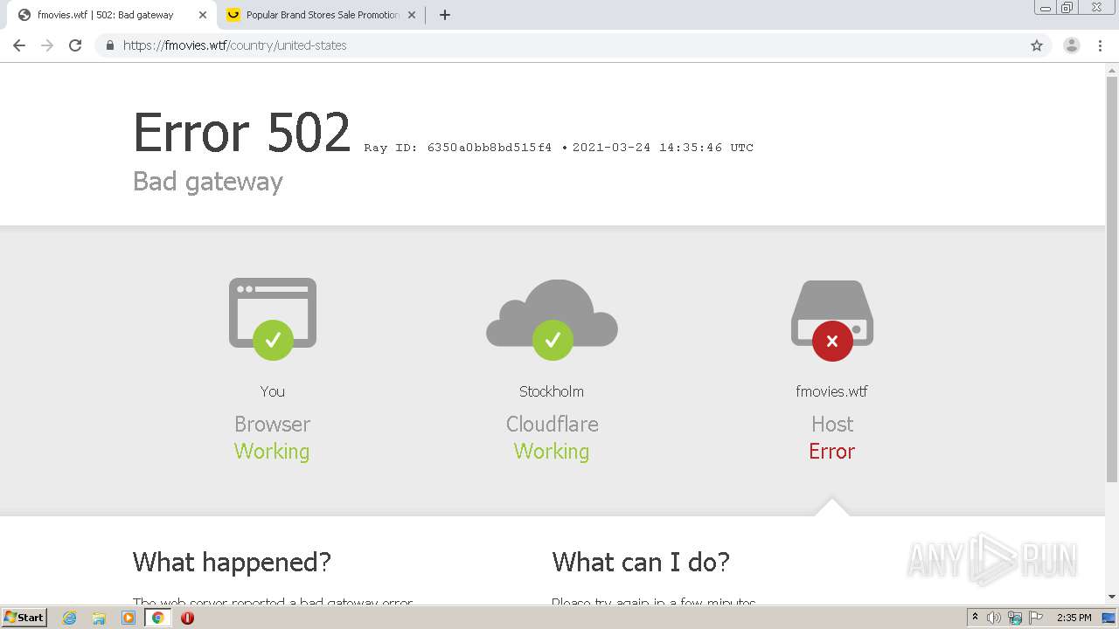
Task: Select the Ray ID text
Action: [x=458, y=148]
